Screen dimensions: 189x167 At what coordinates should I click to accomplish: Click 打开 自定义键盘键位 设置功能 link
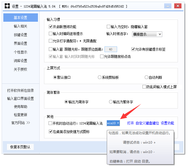click(151, 123)
